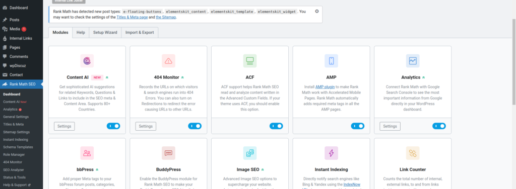Open the Help tab

pos(81,33)
